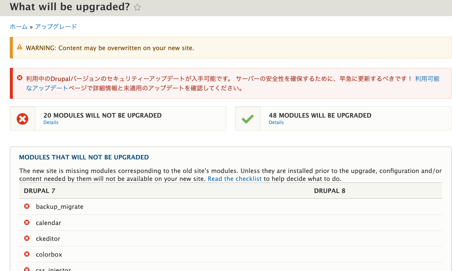This screenshot has height=271, width=452.
Task: Open Details under 48 modules will be upgraded
Action: [276, 122]
